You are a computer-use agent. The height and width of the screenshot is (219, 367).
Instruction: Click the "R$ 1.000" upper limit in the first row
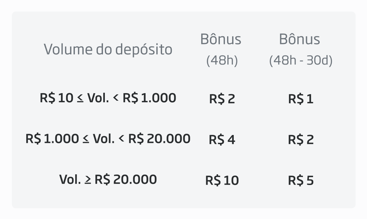point(149,98)
